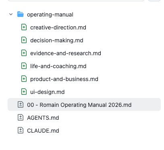Open life-and-coaching.md
This screenshot has width=164, height=150.
(x=58, y=66)
